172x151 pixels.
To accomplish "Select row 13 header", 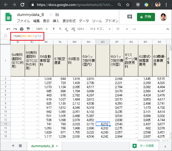I will click(5, 124).
